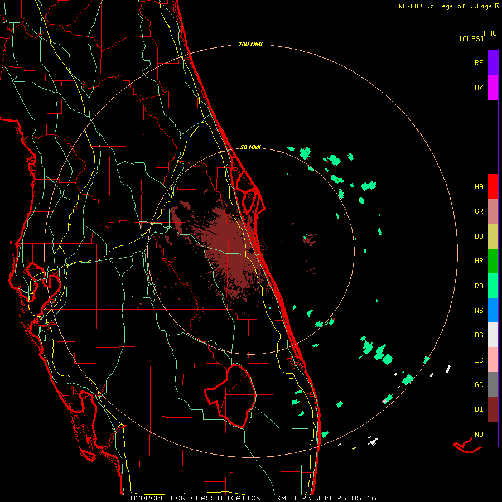Screen dimensions: 502x502
Task: Click the "RF" legend label
Action: (x=479, y=62)
